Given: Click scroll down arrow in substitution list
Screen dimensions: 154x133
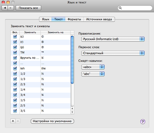Looking at the screenshot, I should pos(72,112).
